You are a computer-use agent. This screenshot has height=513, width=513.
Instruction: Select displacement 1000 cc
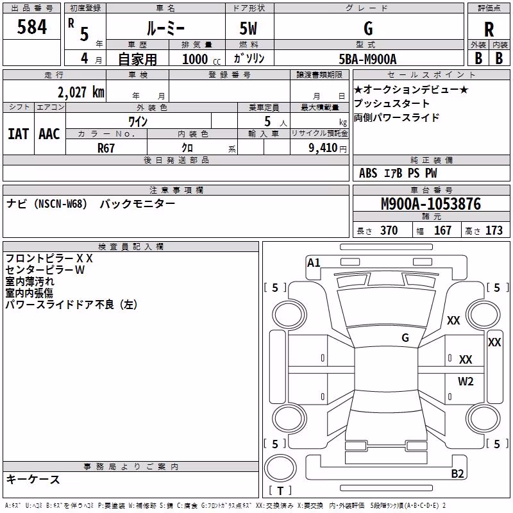click(x=201, y=59)
